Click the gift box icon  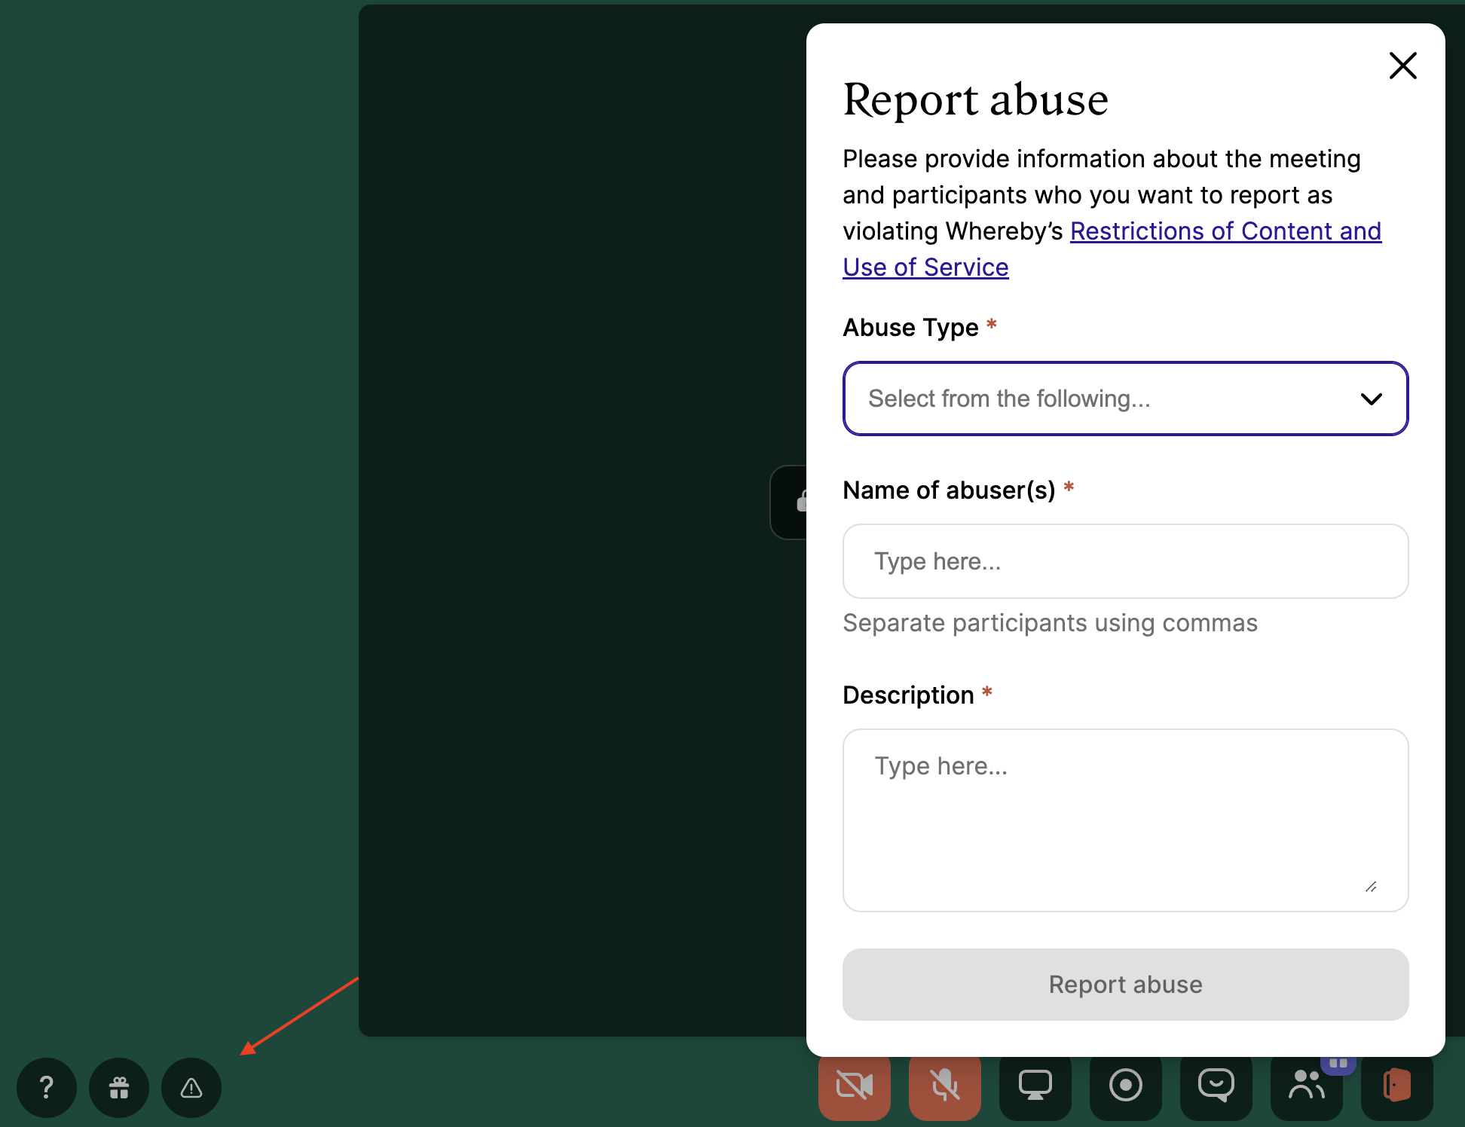pos(118,1087)
